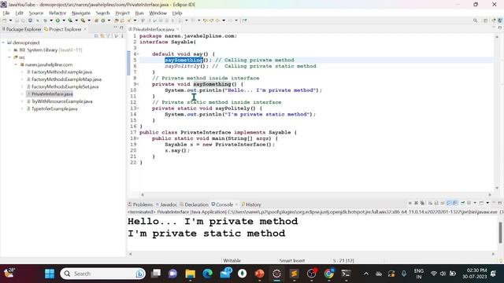Click the Run (green play) toolbar icon
The image size is (504, 283).
[57, 20]
